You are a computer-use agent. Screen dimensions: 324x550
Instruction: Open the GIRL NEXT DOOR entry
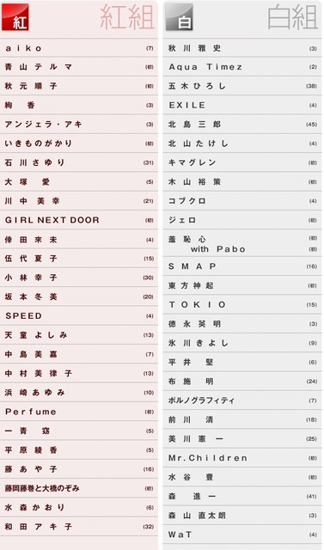coord(79,220)
